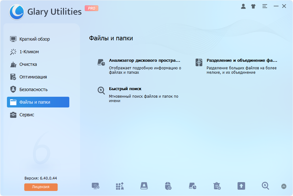Viewport: 293px width, 196px height.
Task: Click the clipboard with gear icon
Action: point(217,186)
